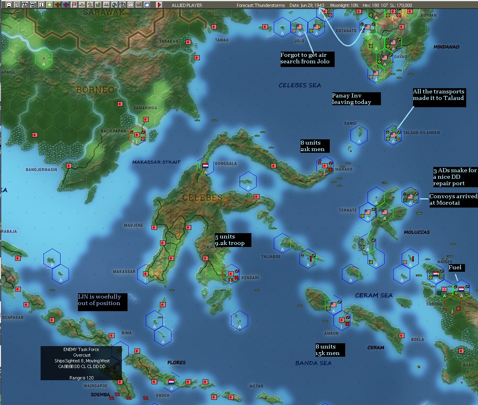This screenshot has width=478, height=405.
Task: Click the '8 units 21k men' note
Action: point(315,146)
